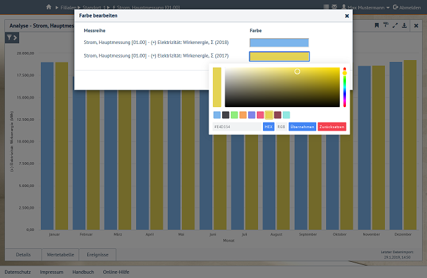Click the bookmark icon on analysis panel

376,25
